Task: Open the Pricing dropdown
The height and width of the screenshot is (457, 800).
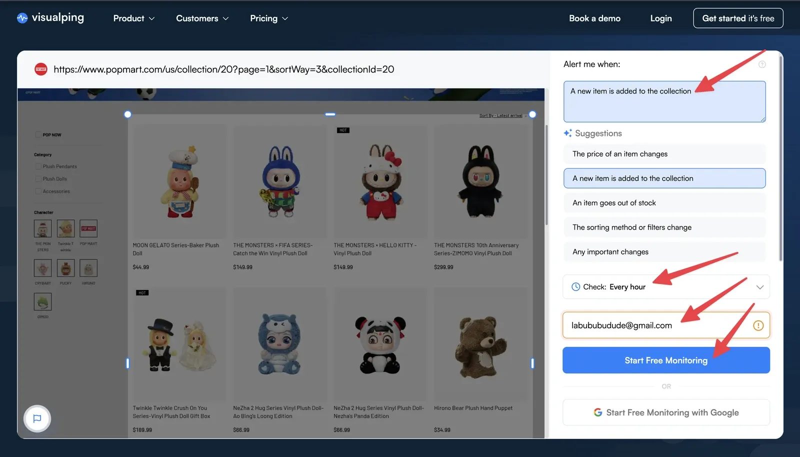Action: click(x=269, y=18)
